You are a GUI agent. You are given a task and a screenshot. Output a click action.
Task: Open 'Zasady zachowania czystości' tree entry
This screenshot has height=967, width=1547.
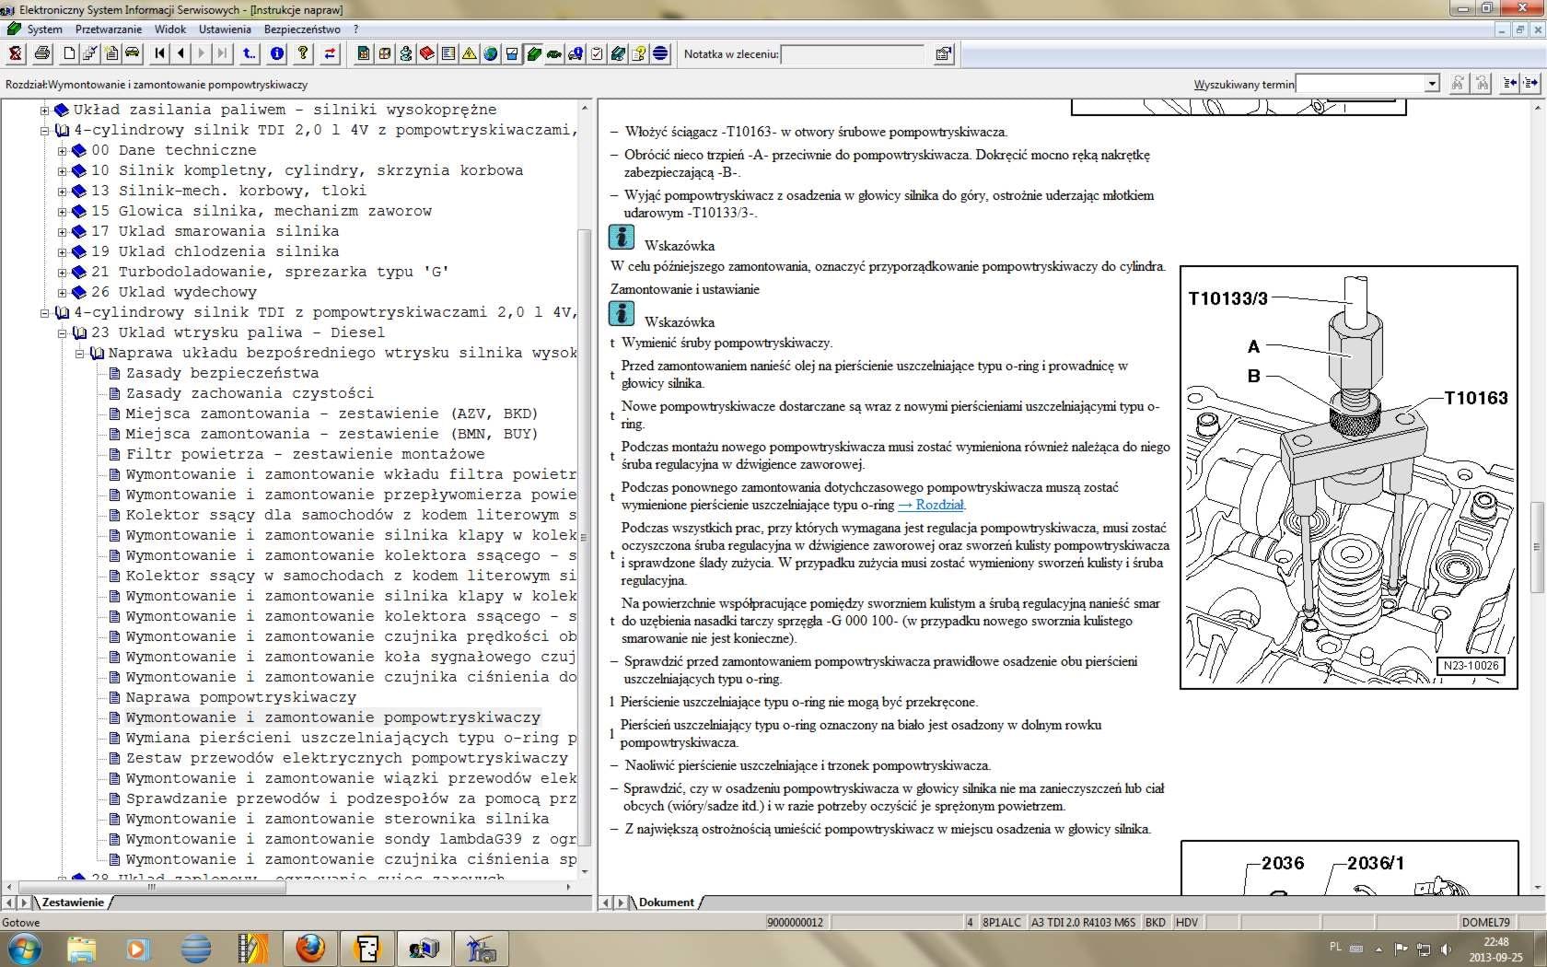(x=250, y=393)
